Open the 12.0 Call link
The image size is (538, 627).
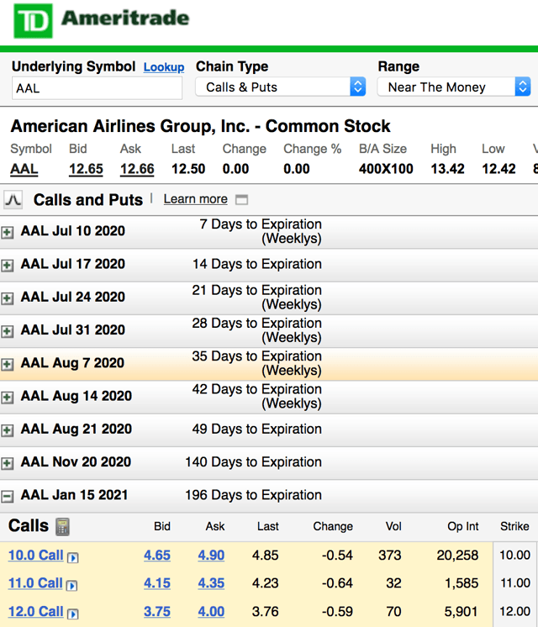coord(35,612)
